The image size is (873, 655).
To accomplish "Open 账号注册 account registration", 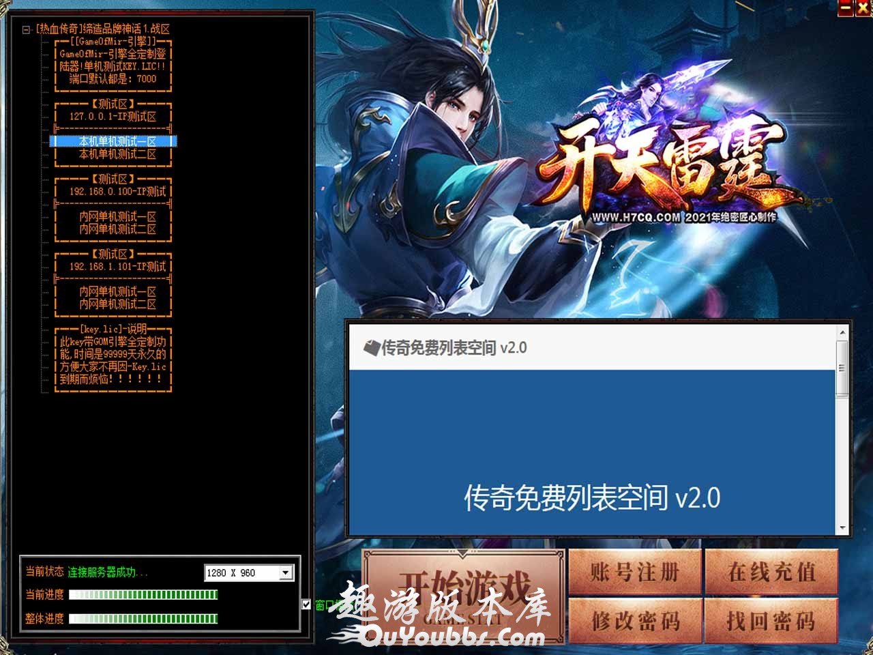I will coord(634,572).
